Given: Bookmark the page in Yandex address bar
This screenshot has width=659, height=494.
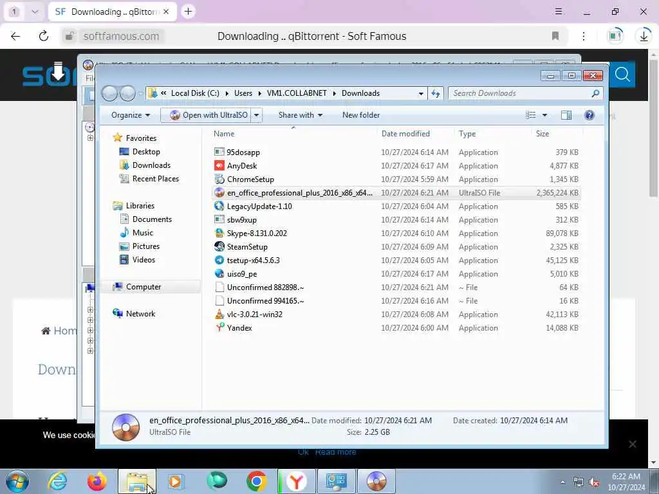Looking at the screenshot, I should pos(555,36).
